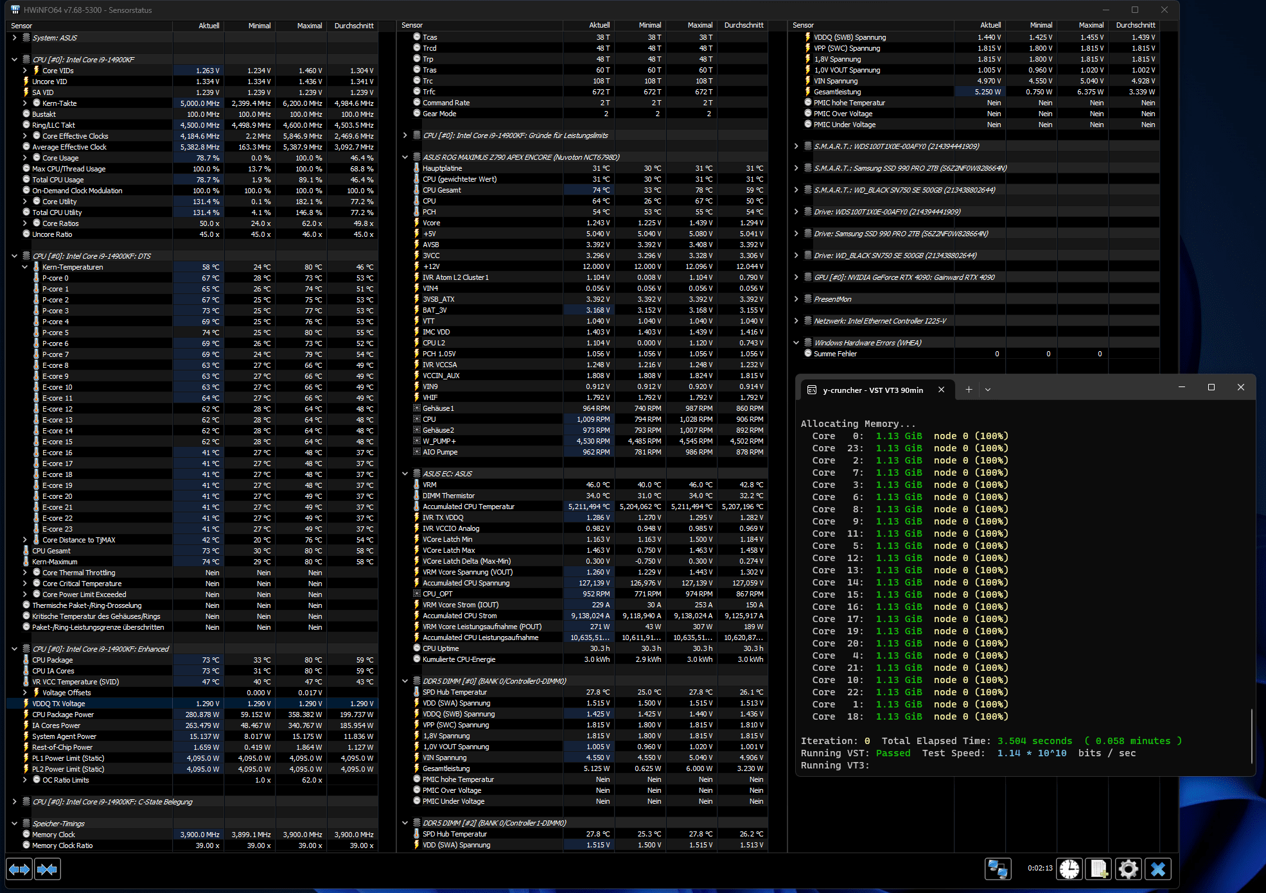This screenshot has height=893, width=1266.
Task: Click the terminal window vertical scrollbar
Action: 1251,735
